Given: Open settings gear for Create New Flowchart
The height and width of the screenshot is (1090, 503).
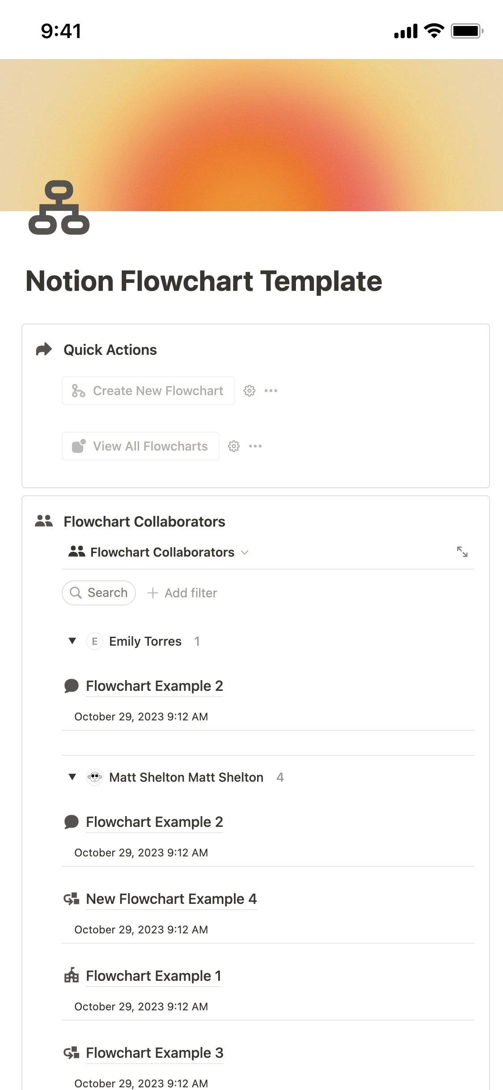Looking at the screenshot, I should point(249,391).
